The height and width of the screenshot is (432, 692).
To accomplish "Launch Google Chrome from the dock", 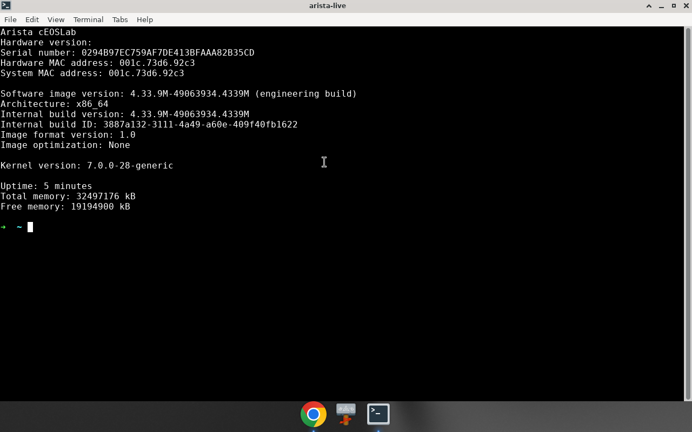I will tap(314, 414).
